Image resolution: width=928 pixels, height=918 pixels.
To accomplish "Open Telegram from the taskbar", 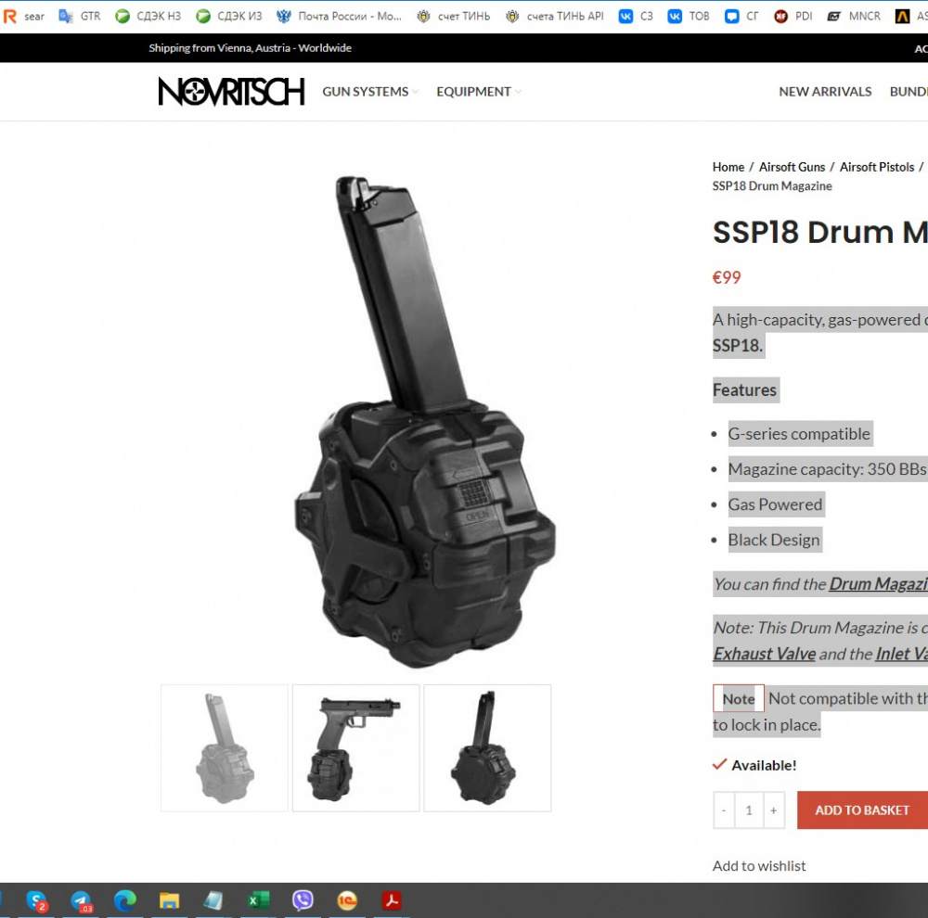I will (x=82, y=900).
